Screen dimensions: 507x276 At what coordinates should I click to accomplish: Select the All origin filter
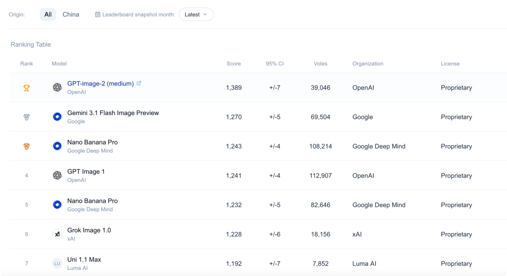coord(48,15)
